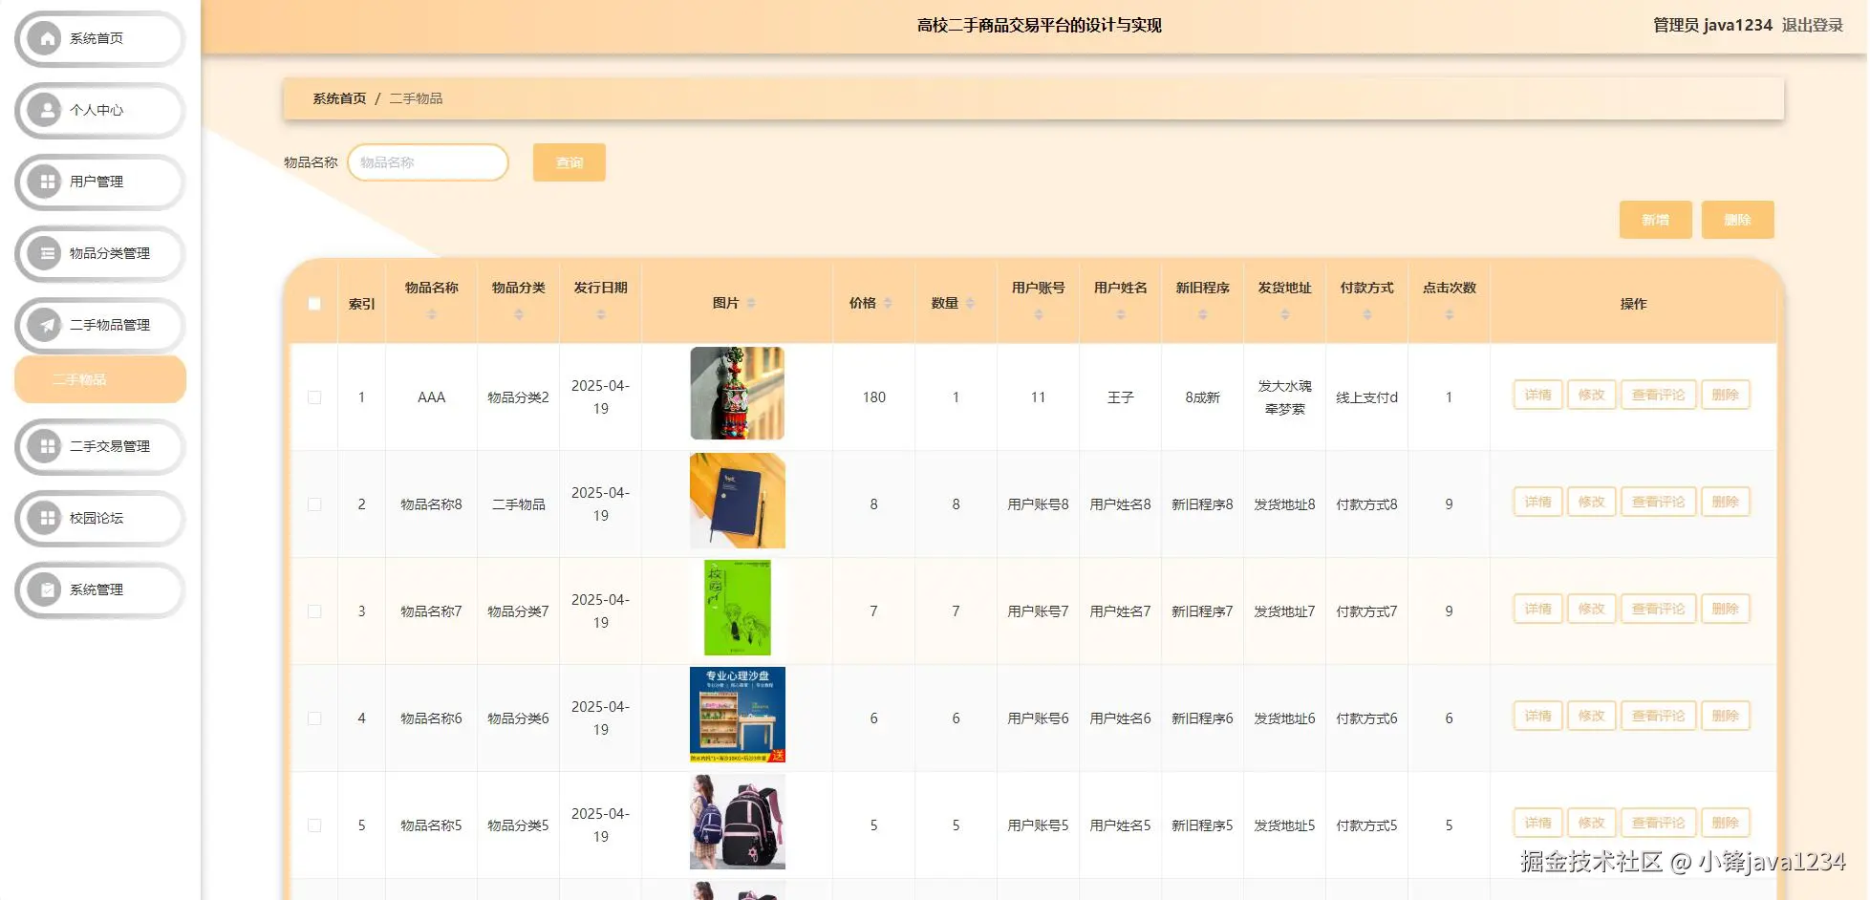View 详情 for 物品名称5
1870x900 pixels.
[x=1538, y=823]
